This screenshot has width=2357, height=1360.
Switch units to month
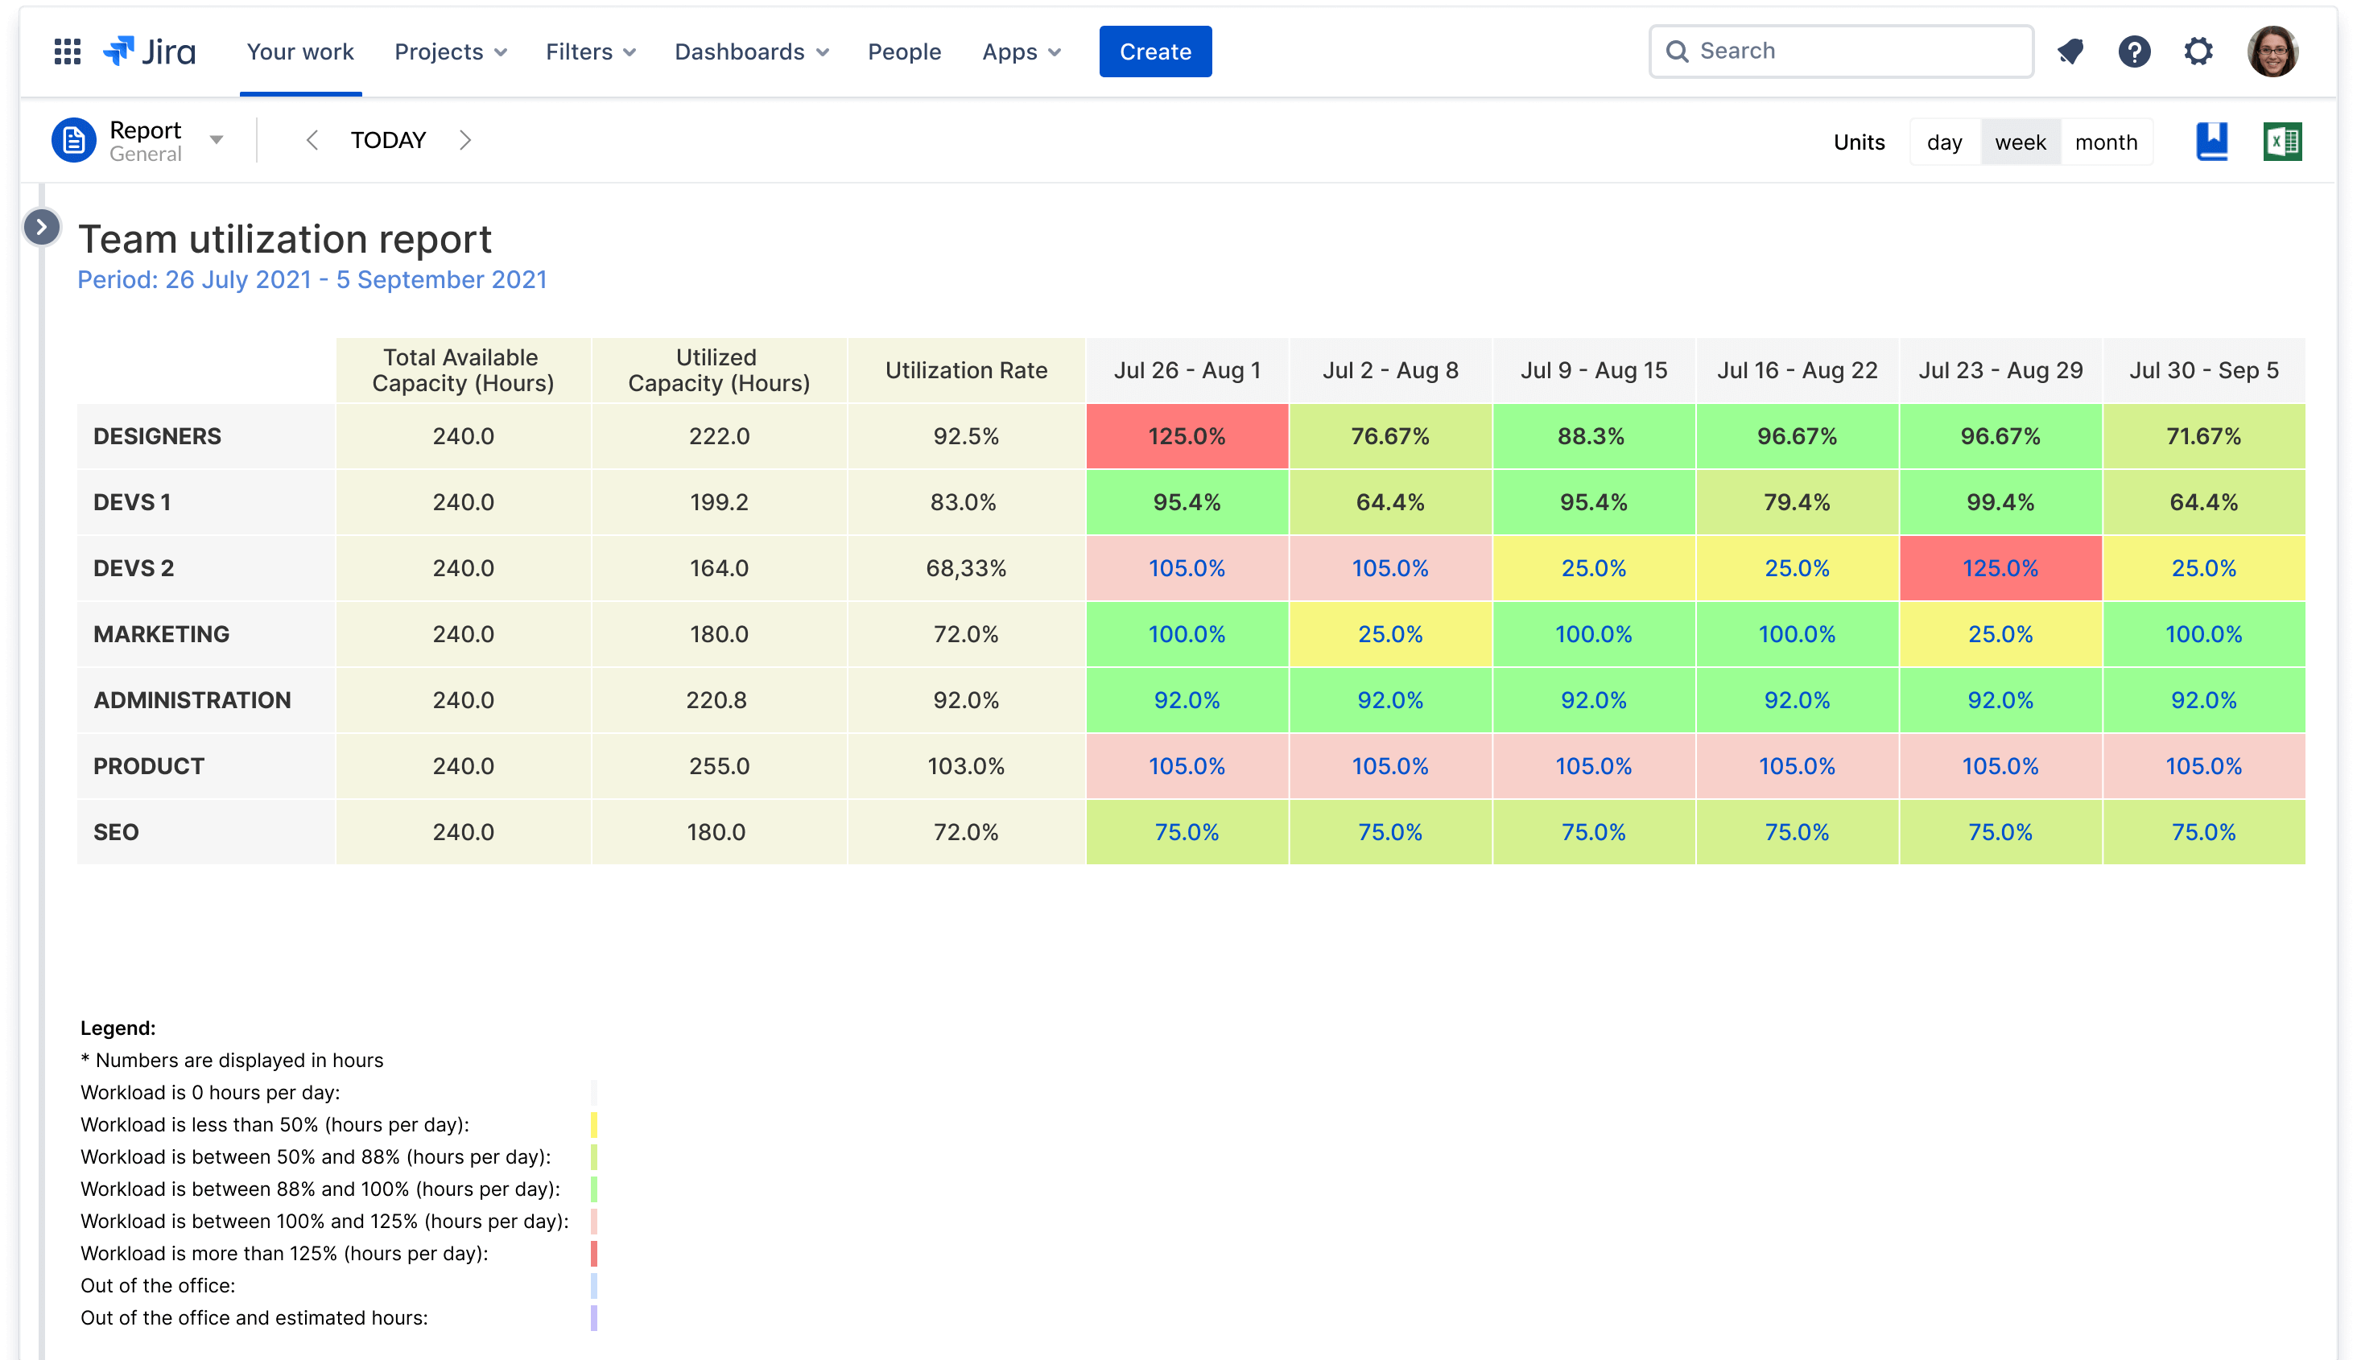click(2106, 142)
